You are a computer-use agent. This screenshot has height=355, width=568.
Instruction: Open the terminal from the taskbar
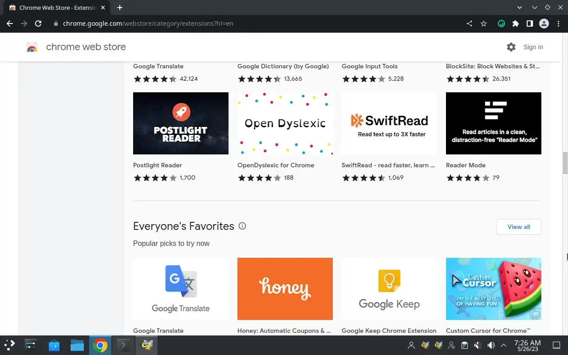click(x=123, y=345)
